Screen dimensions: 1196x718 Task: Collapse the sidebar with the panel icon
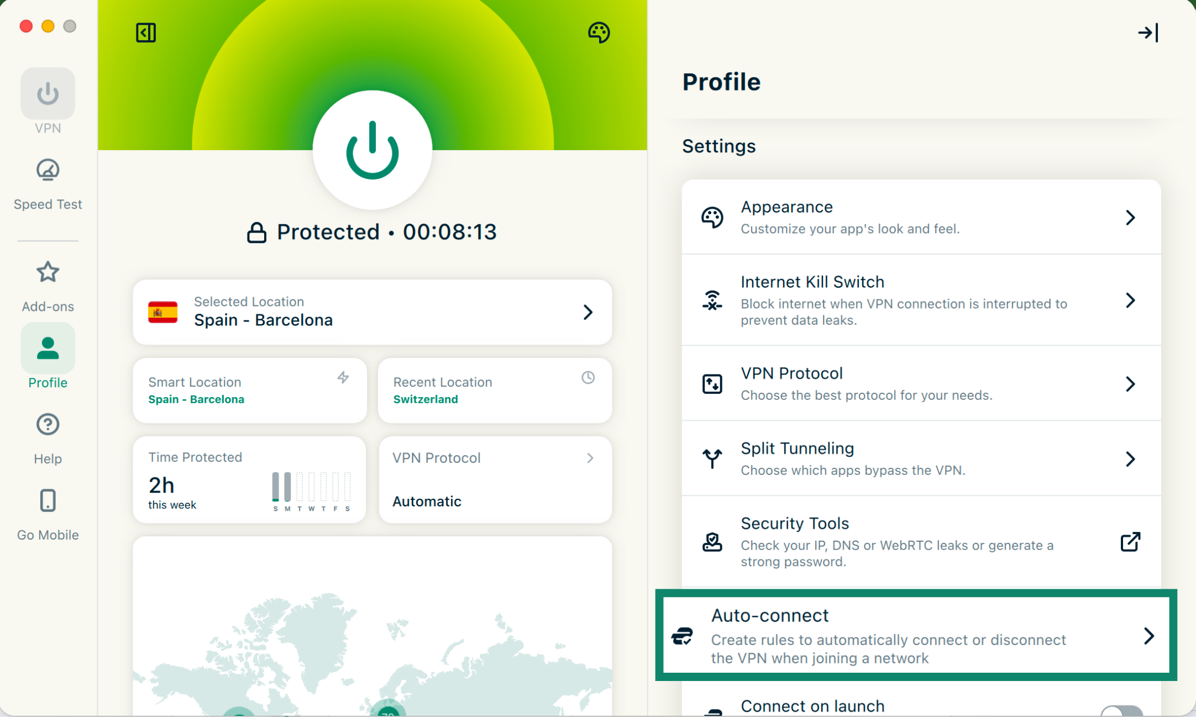pyautogui.click(x=146, y=33)
